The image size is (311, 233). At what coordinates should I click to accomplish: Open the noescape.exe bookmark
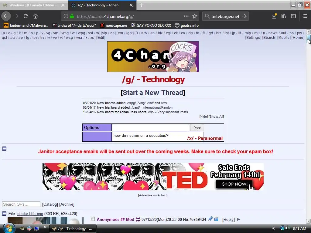pyautogui.click(x=114, y=25)
